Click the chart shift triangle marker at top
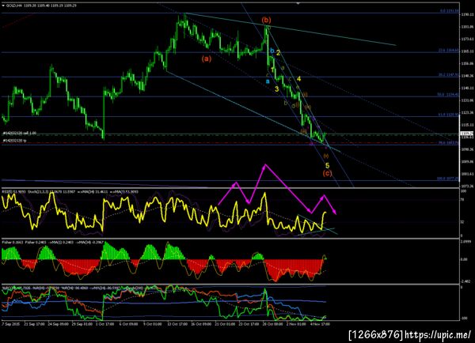 click(298, 3)
